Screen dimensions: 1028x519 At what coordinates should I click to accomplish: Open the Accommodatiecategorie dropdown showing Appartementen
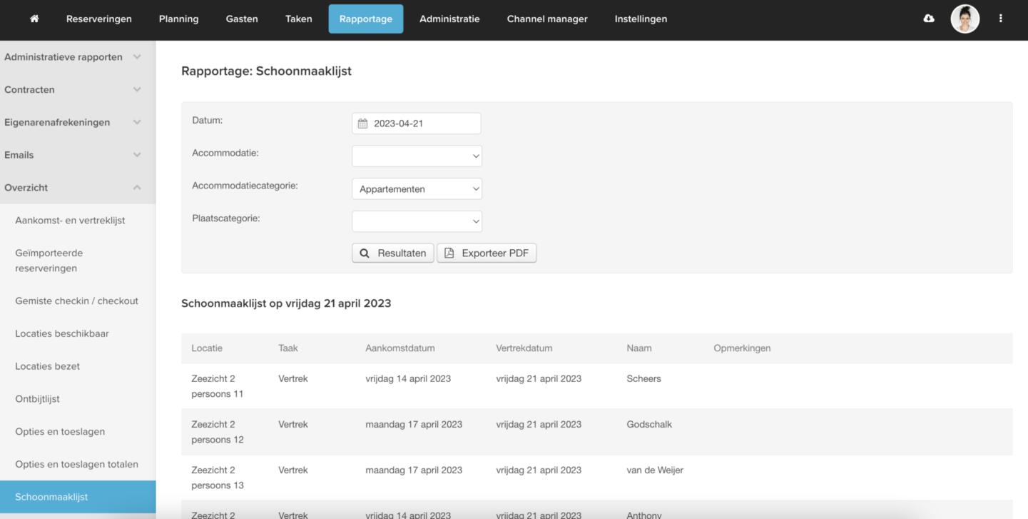[x=417, y=189]
